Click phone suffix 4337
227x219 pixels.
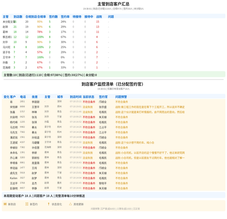(x=22, y=142)
